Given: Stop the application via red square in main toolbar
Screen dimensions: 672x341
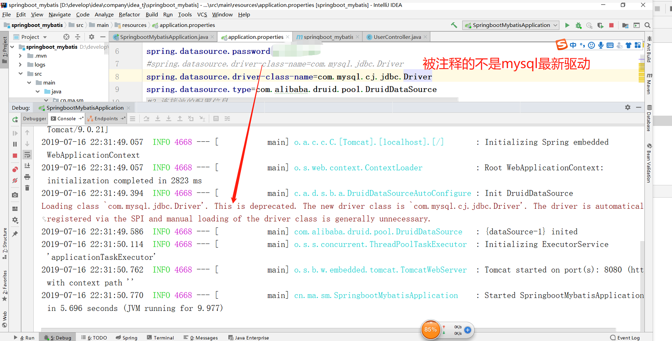Looking at the screenshot, I should [611, 25].
